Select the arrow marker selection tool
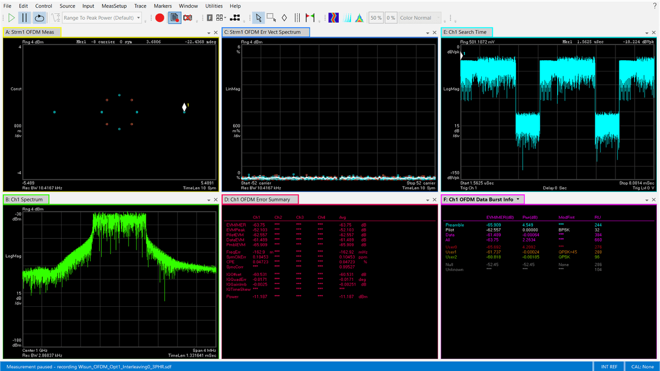The image size is (660, 371). pyautogui.click(x=258, y=17)
